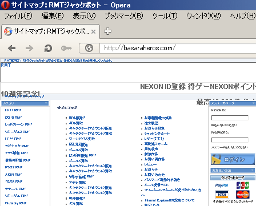Click the PASSWORD input field

click(x=230, y=140)
